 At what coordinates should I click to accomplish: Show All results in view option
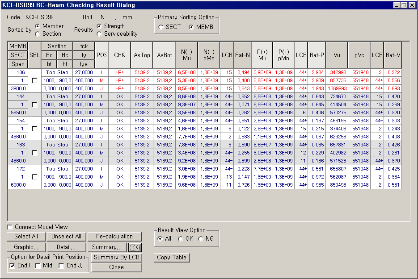[160, 239]
